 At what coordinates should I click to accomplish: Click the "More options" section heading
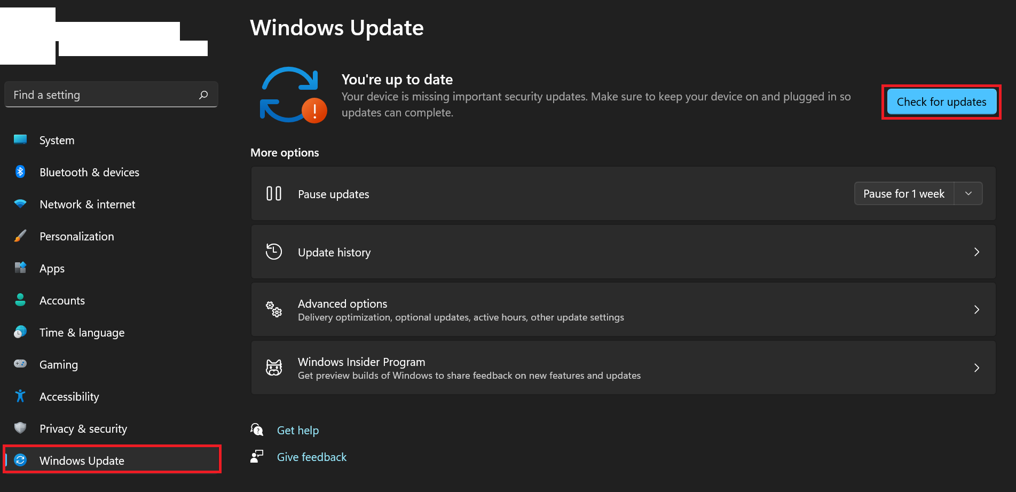click(x=285, y=153)
